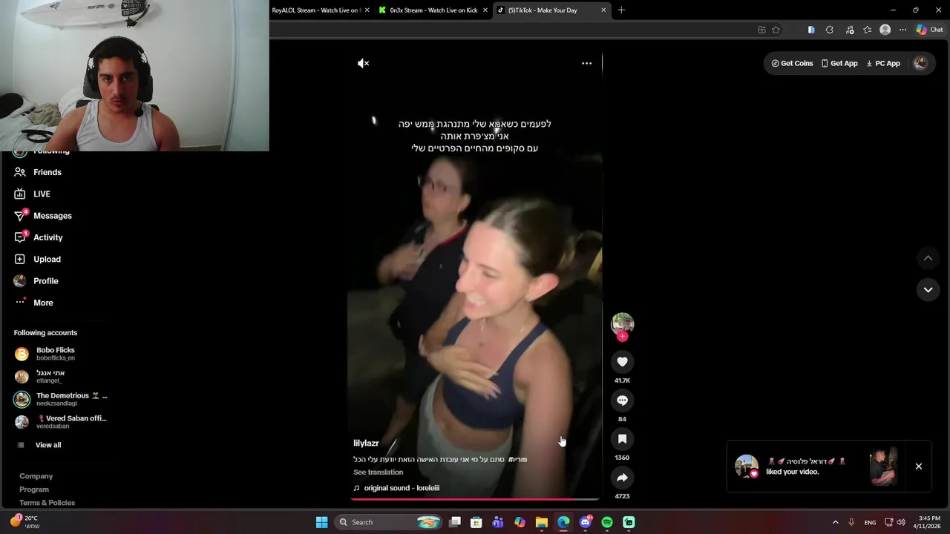Expand following accounts with View all

click(39, 445)
